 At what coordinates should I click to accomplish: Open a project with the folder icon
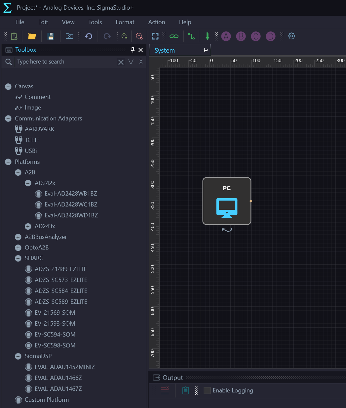tap(32, 36)
